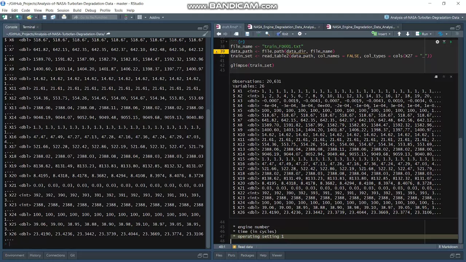Switch to the Console tab
466x262 pixels.
click(x=11, y=27)
